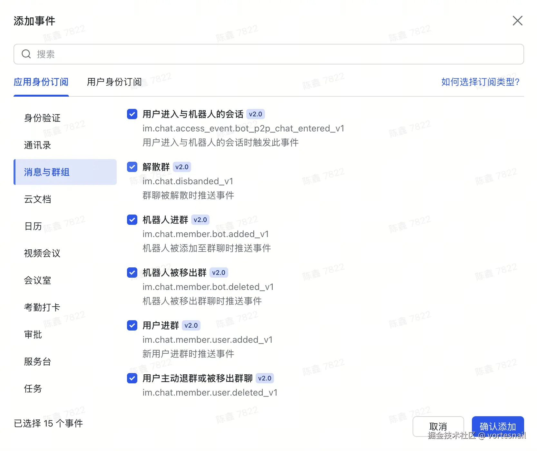537x451 pixels.
Task: Uncheck the 用户主动退群或被移出群聊 event
Action: pos(132,378)
